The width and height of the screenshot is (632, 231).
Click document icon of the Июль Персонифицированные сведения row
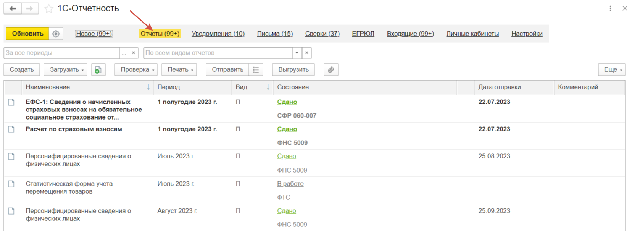pyautogui.click(x=11, y=156)
